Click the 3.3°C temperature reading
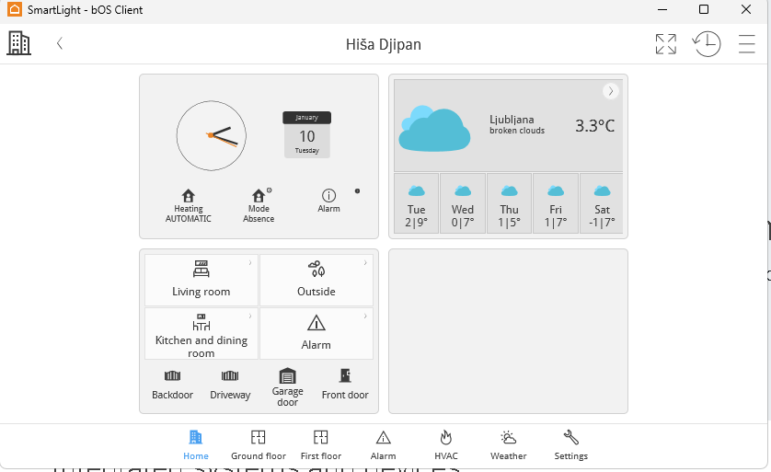The image size is (771, 472). 595,126
